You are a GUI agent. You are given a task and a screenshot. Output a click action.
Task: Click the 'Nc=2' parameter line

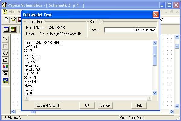tap(28, 86)
